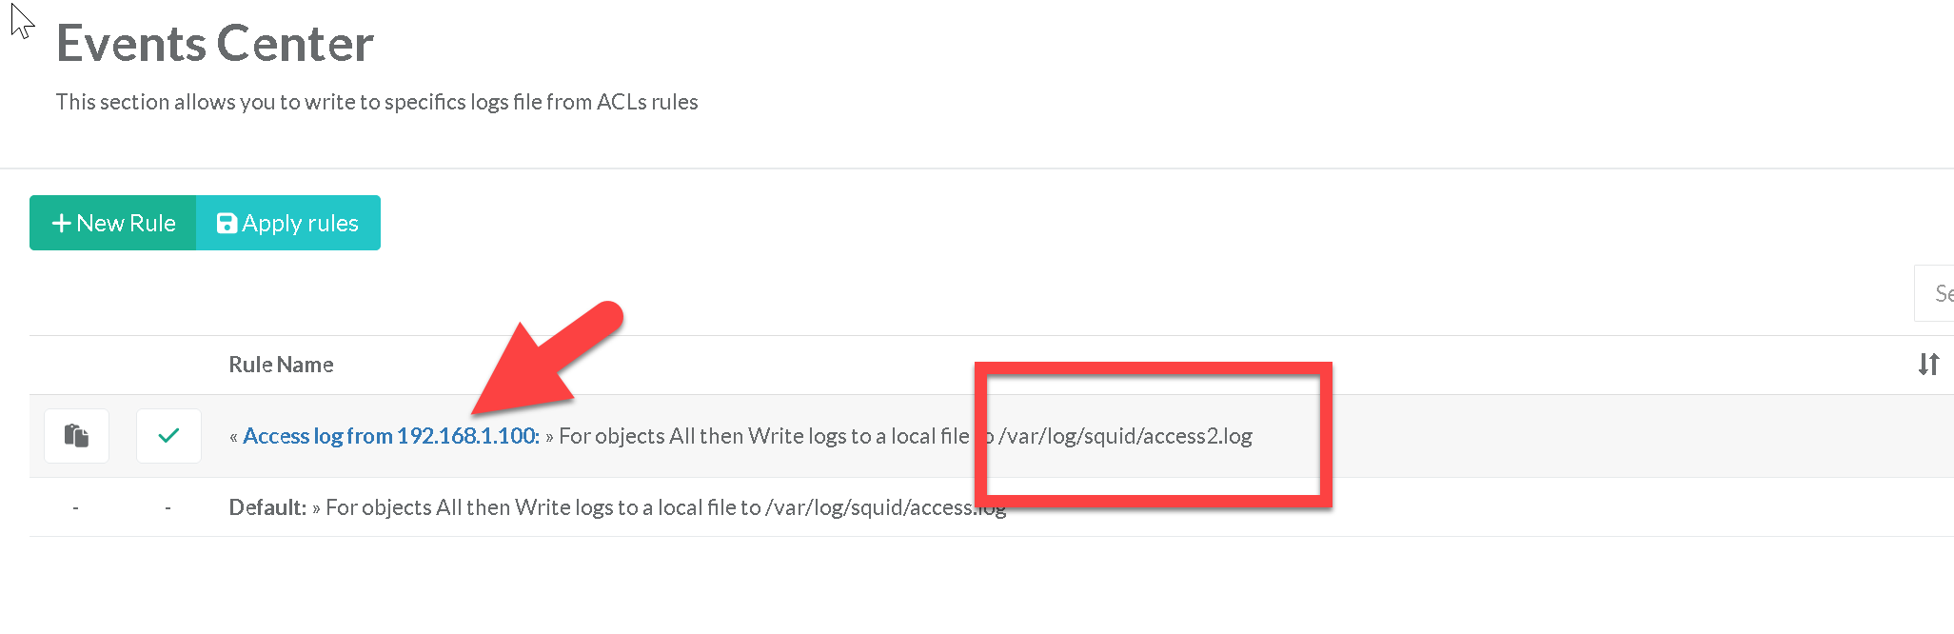This screenshot has height=634, width=1954.
Task: Select the Default rule label
Action: pyautogui.click(x=267, y=507)
